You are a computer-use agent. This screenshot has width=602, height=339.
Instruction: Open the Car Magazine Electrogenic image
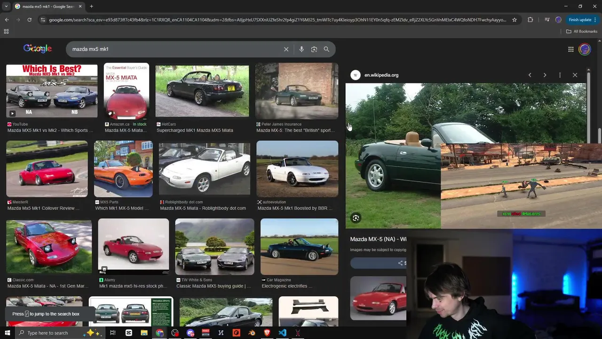299,247
